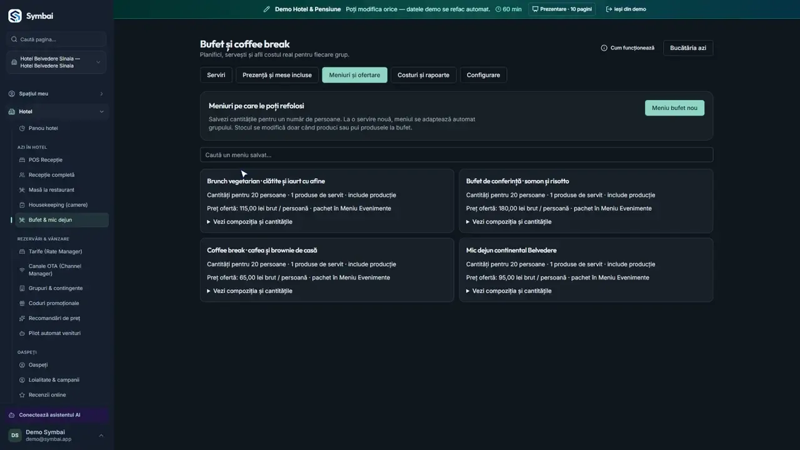Click Conectează asistentul AI button
Viewport: 800px width, 450px height.
(x=57, y=415)
